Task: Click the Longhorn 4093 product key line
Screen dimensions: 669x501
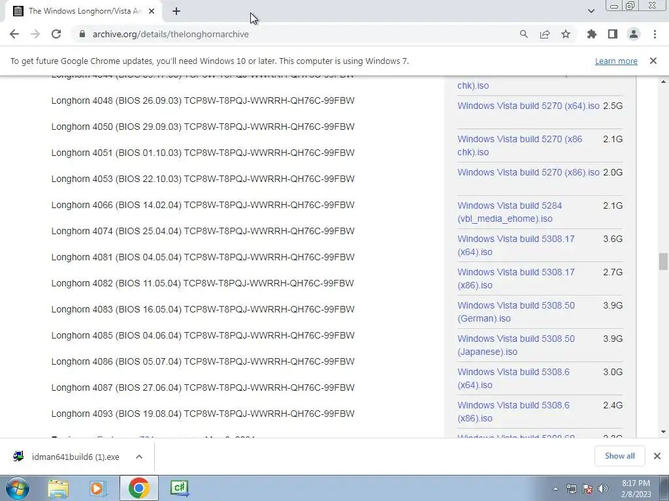Action: point(203,414)
